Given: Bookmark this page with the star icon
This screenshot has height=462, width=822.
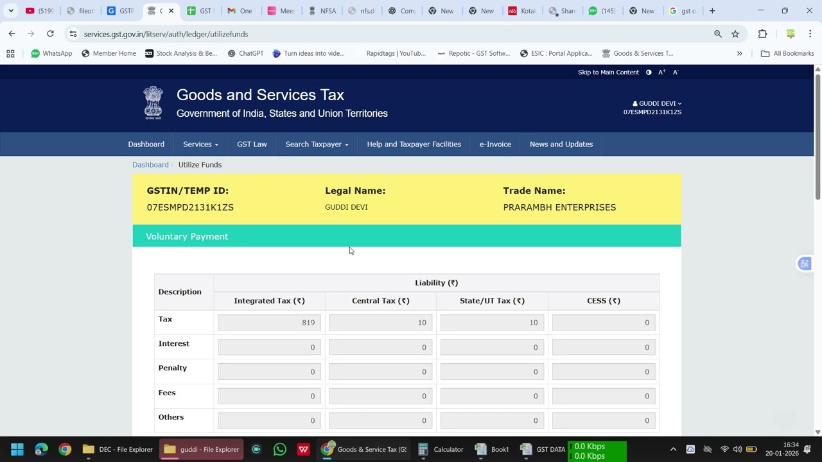Looking at the screenshot, I should (x=735, y=34).
